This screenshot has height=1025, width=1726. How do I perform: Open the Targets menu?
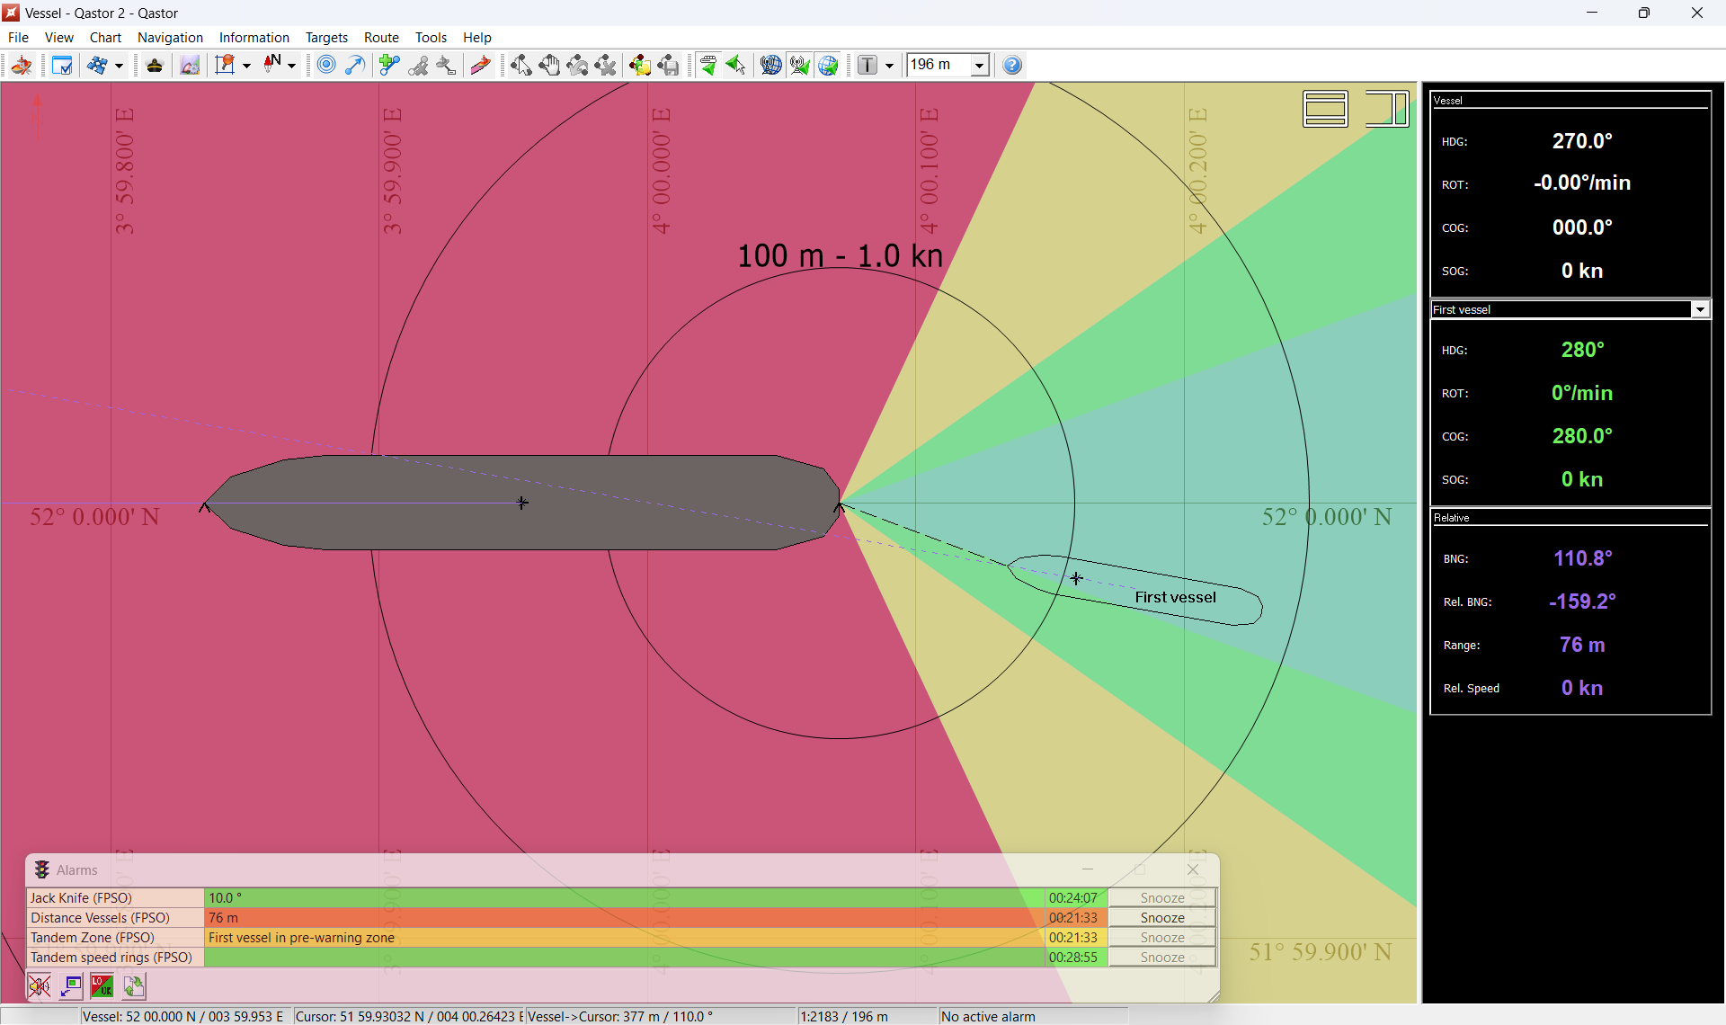(326, 38)
